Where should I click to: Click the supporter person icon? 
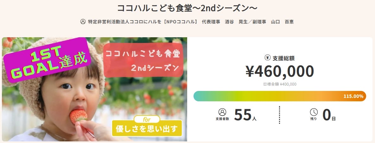pos(222,112)
